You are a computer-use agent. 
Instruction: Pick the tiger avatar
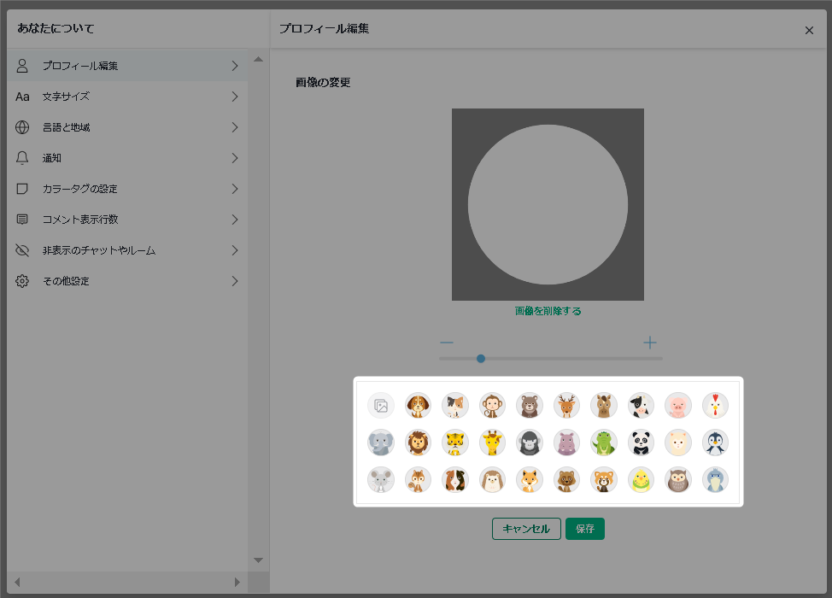455,443
